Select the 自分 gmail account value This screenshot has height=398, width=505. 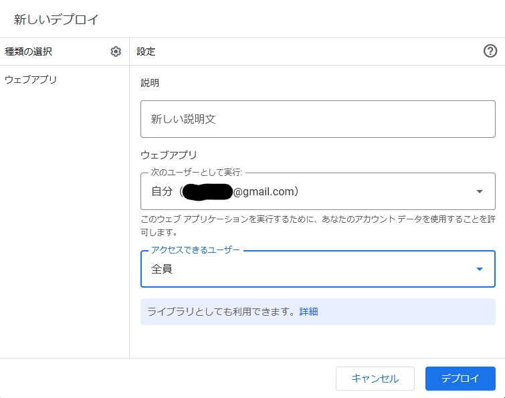pyautogui.click(x=225, y=191)
